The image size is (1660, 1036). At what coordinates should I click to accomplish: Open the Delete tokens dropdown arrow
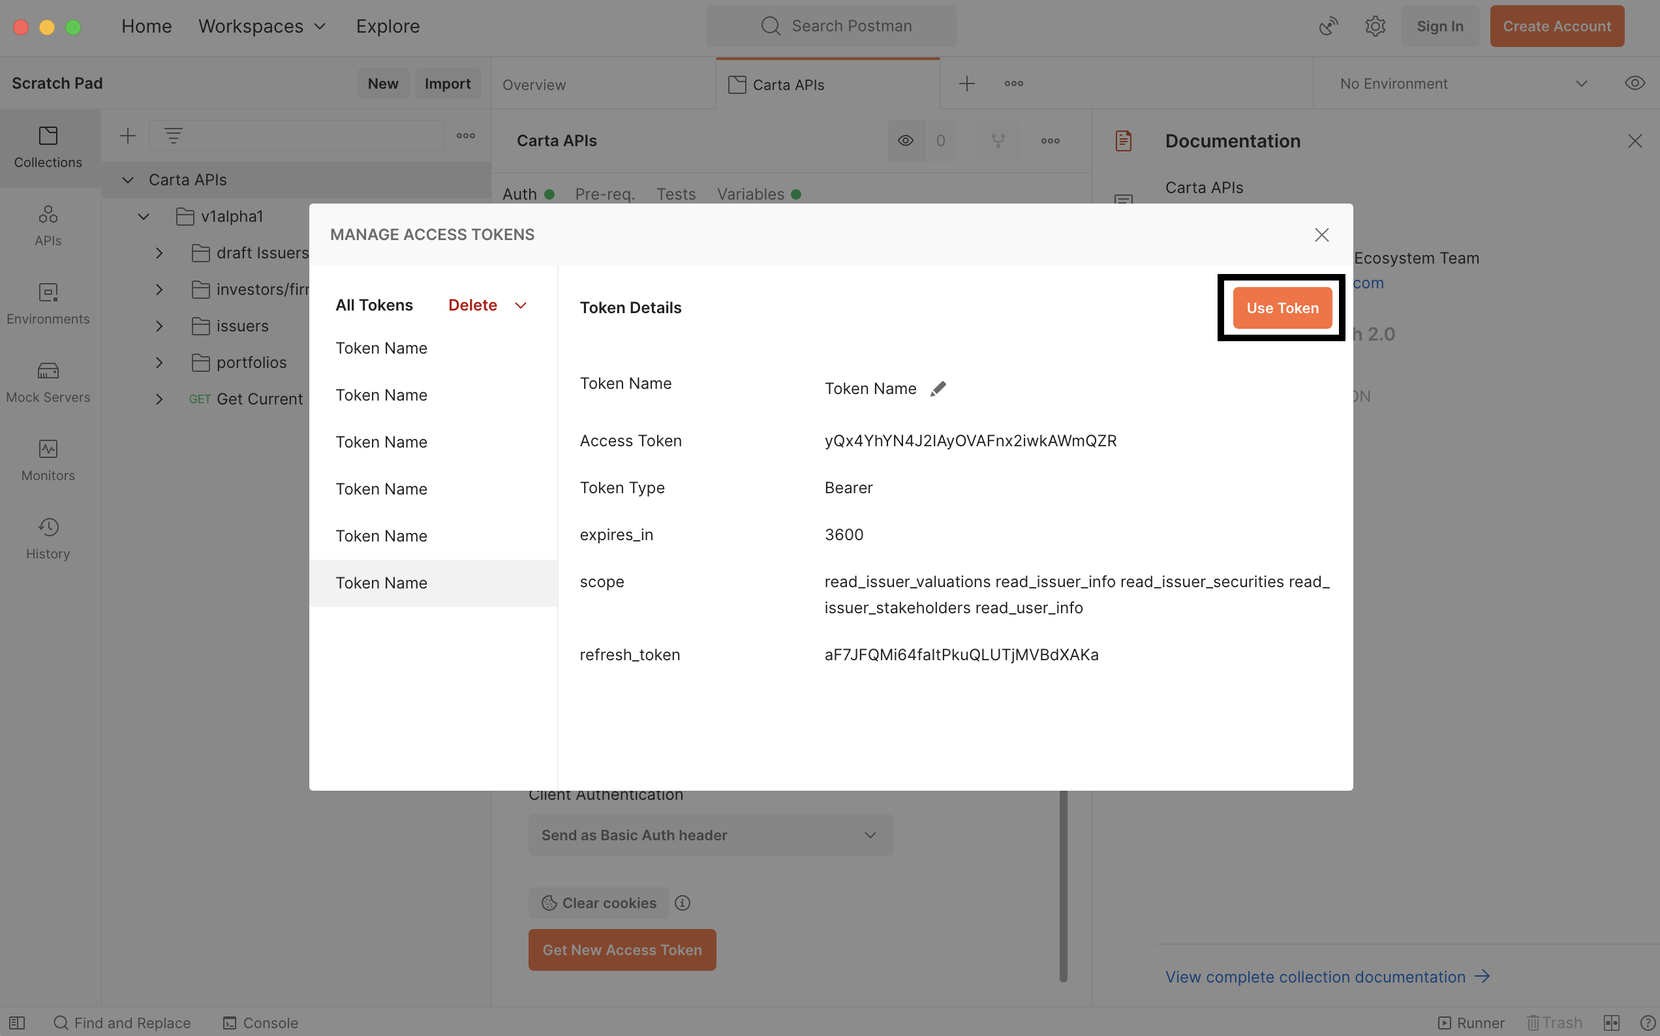tap(521, 305)
